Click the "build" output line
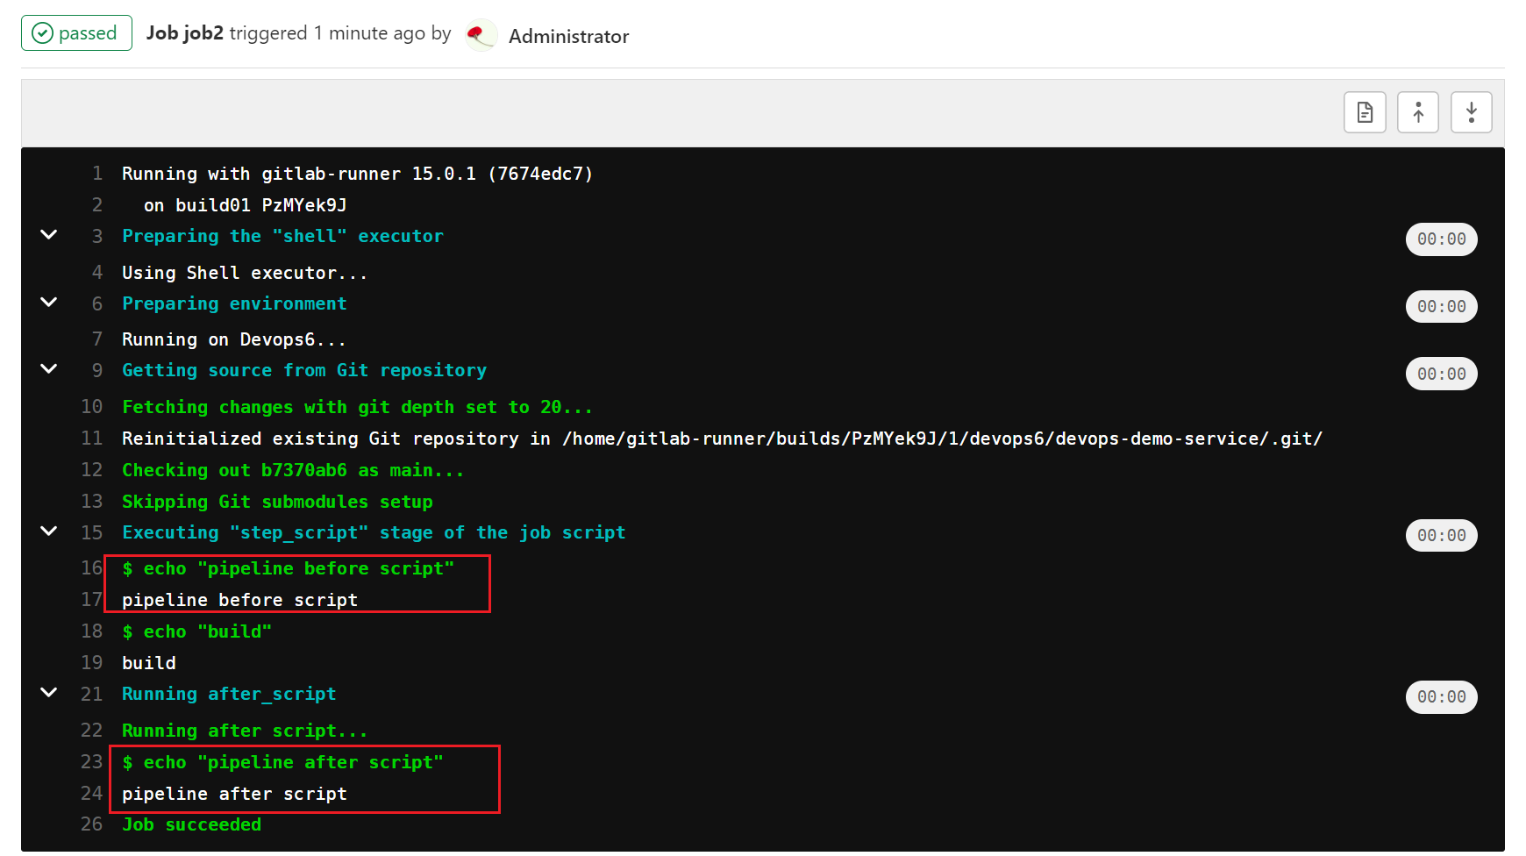Image resolution: width=1526 pixels, height=856 pixels. point(148,663)
